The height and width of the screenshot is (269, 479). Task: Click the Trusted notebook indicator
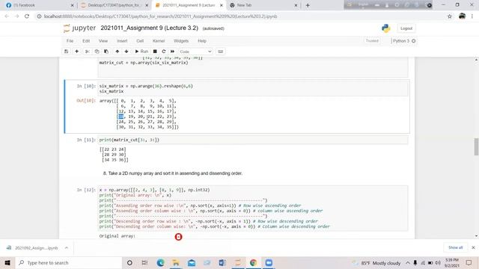372,41
